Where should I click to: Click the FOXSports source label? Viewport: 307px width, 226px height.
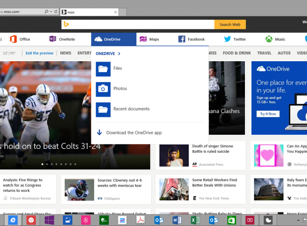(112, 199)
